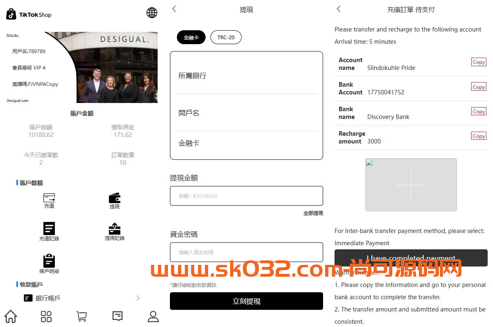
Task: Click Copy next to Bank Account 17750041752
Action: pos(478,87)
